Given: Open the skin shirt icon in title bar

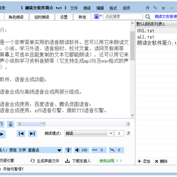Looking at the screenshot, I should click(x=163, y=8).
